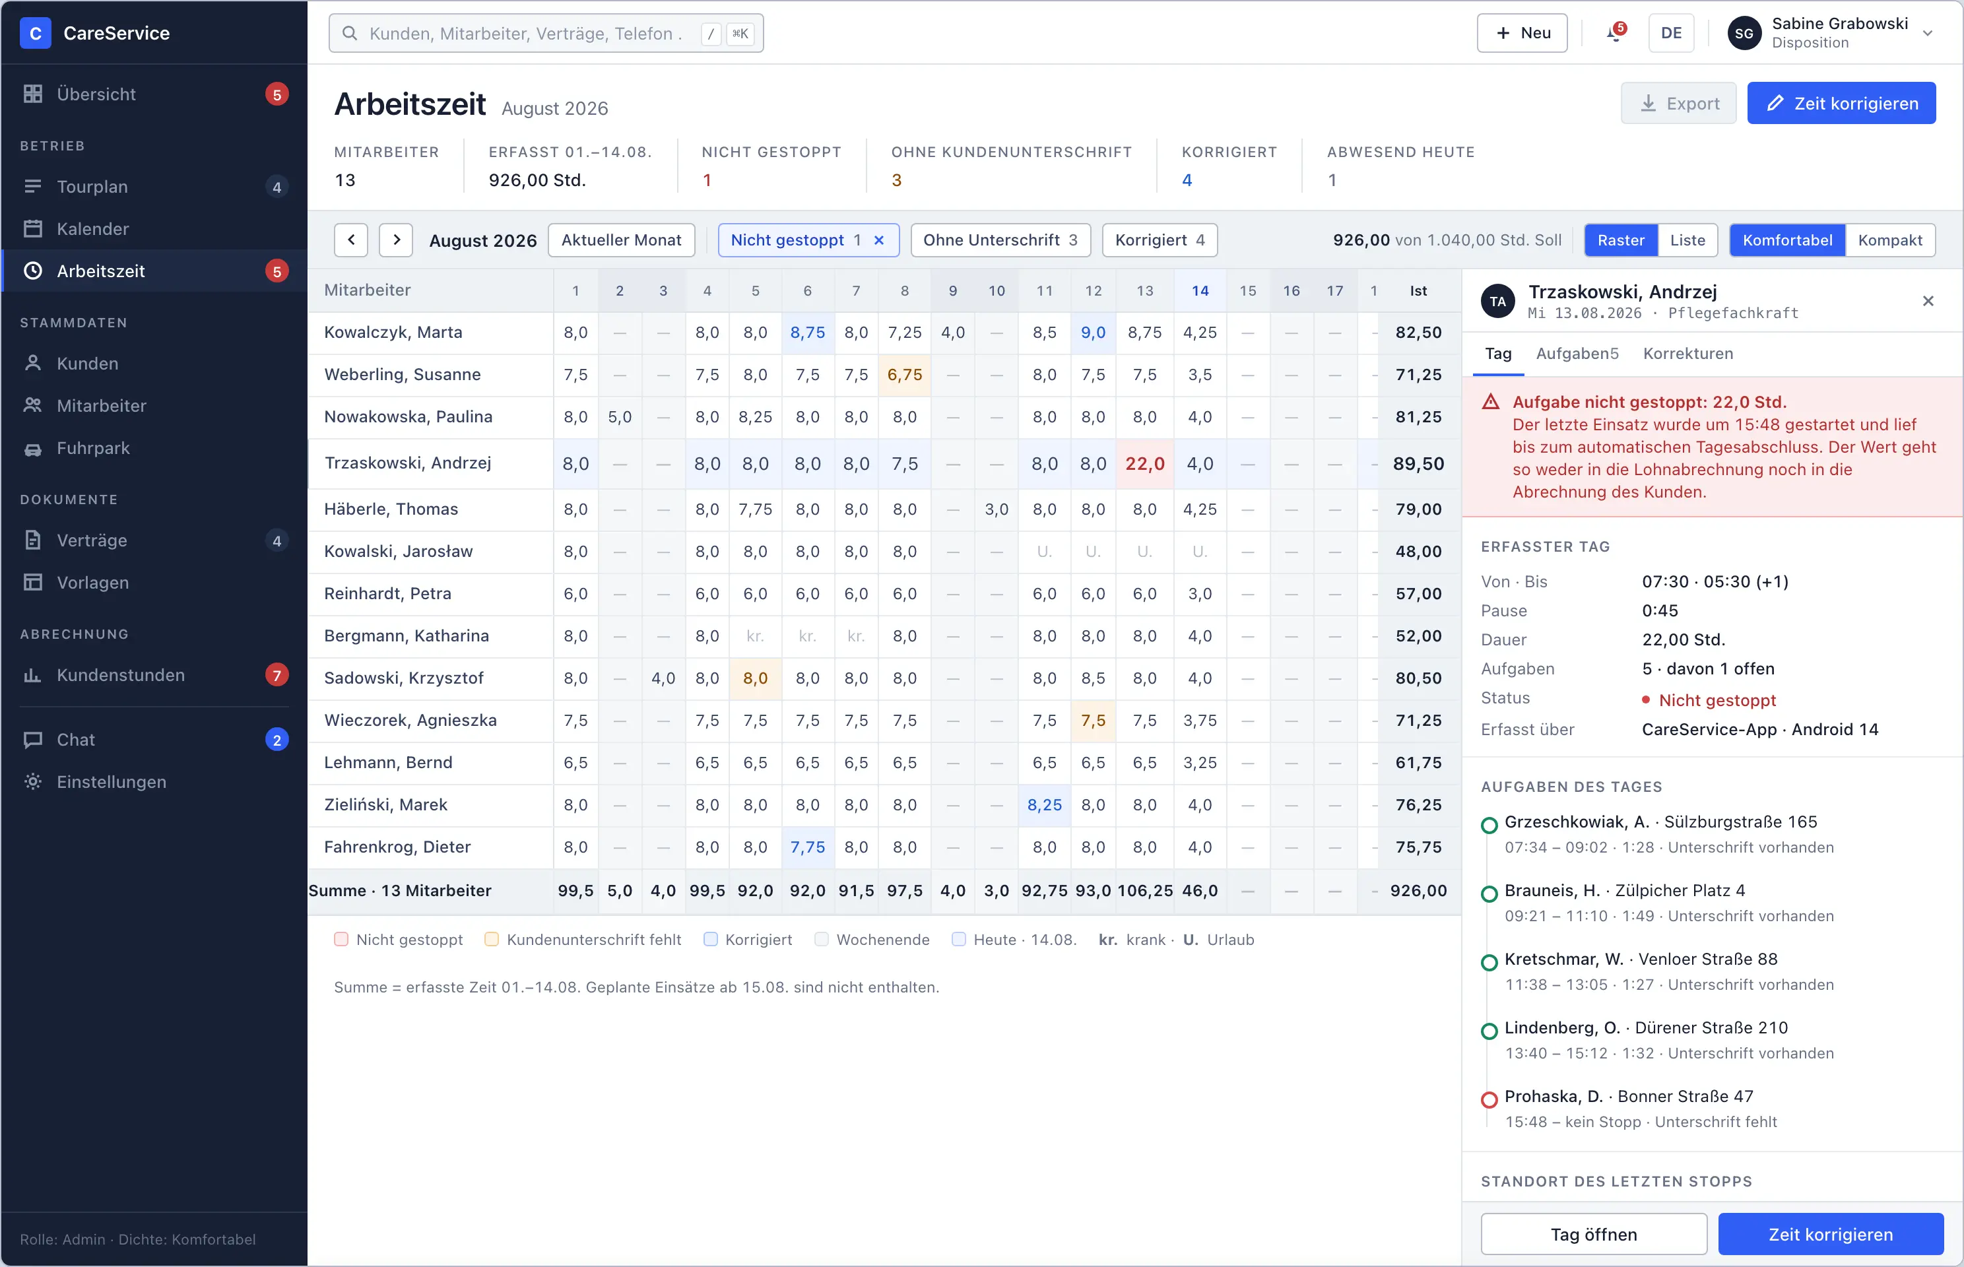Open the Tag tab
Screen dimensions: 1964x1267
(1498, 354)
